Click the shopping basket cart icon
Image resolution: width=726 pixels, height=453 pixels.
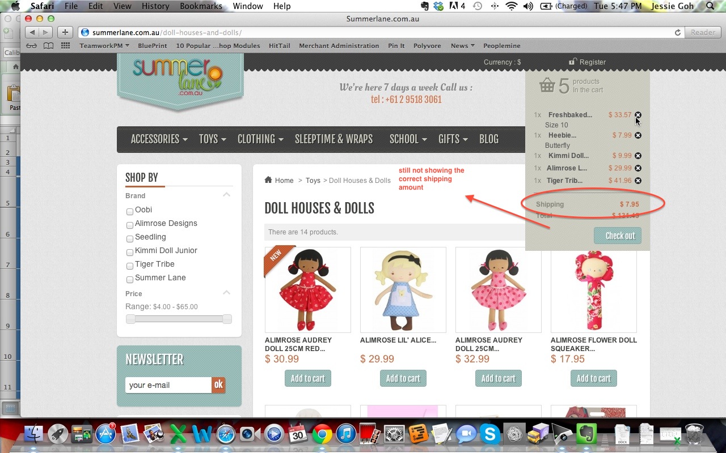[x=547, y=86]
